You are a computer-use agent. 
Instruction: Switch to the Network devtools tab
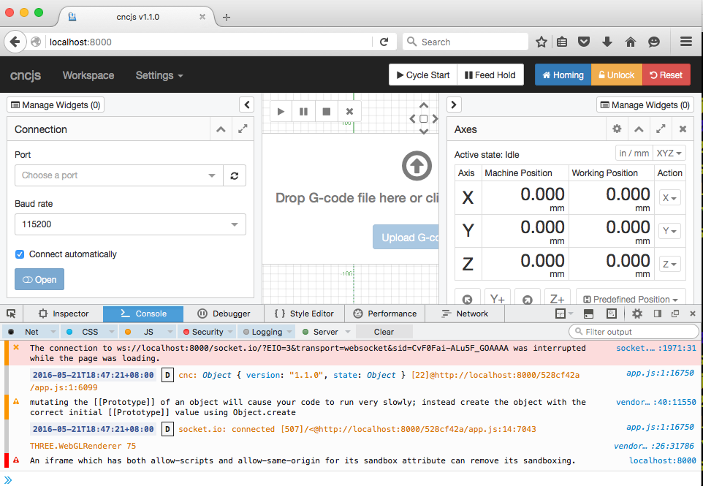[x=465, y=314]
